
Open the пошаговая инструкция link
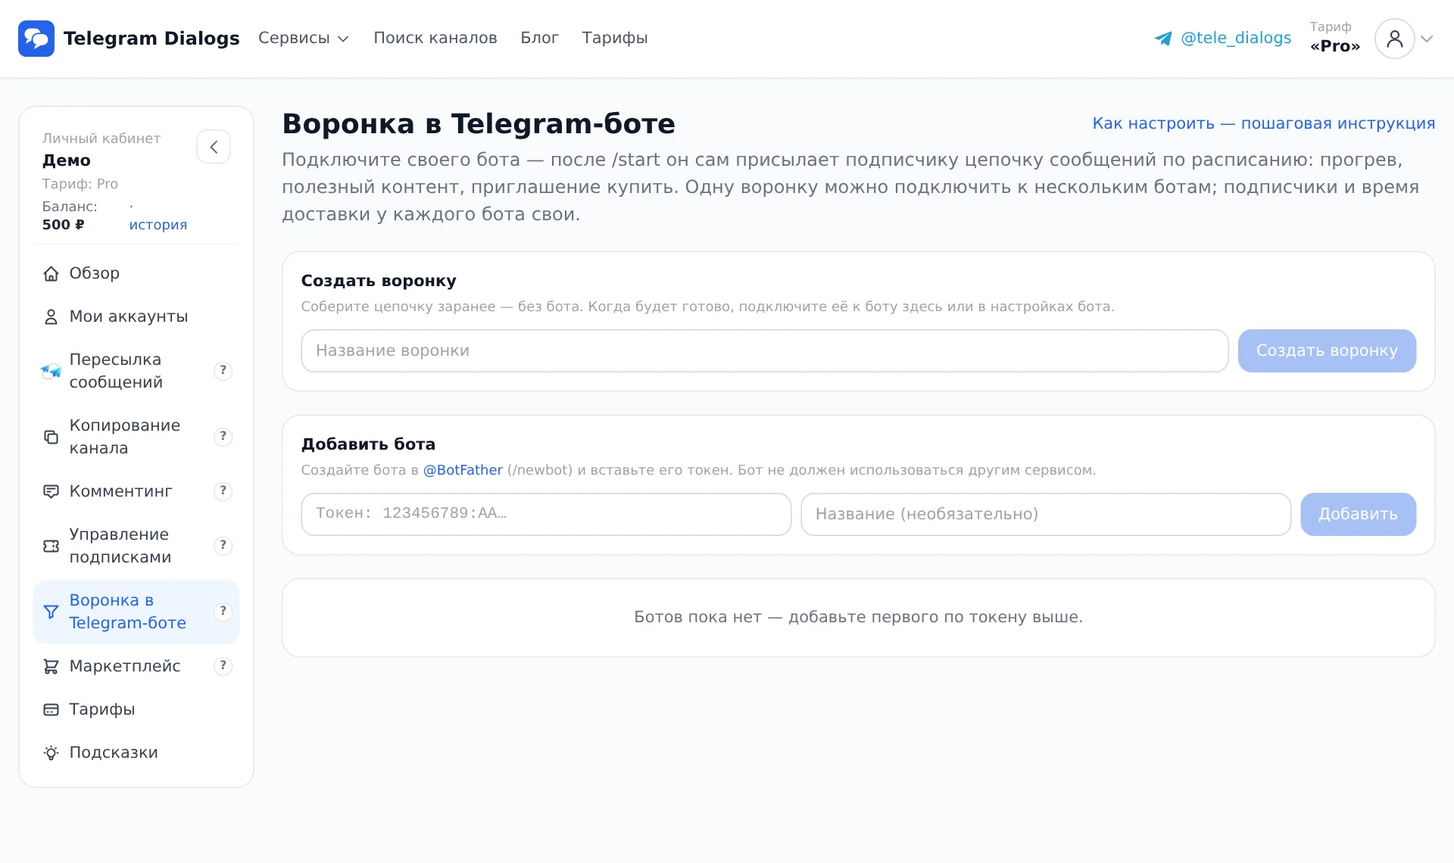1263,123
